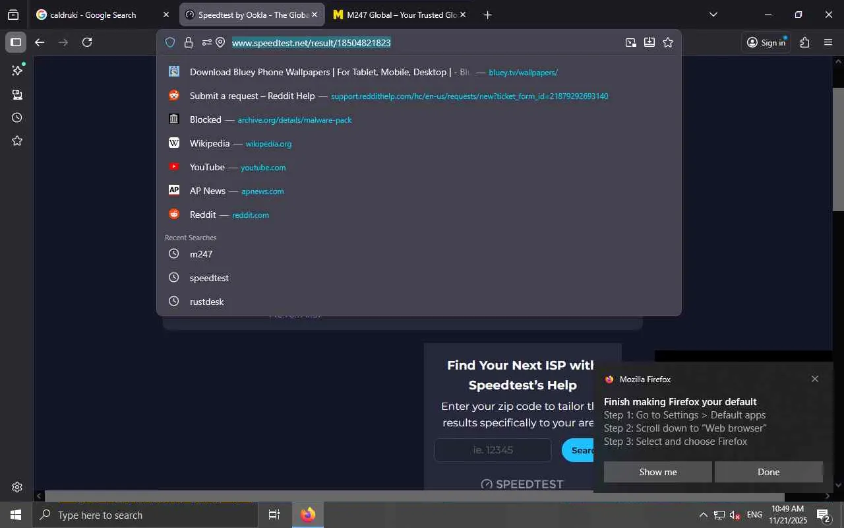
Task: Open the YouTube suggestion
Action: 419,167
